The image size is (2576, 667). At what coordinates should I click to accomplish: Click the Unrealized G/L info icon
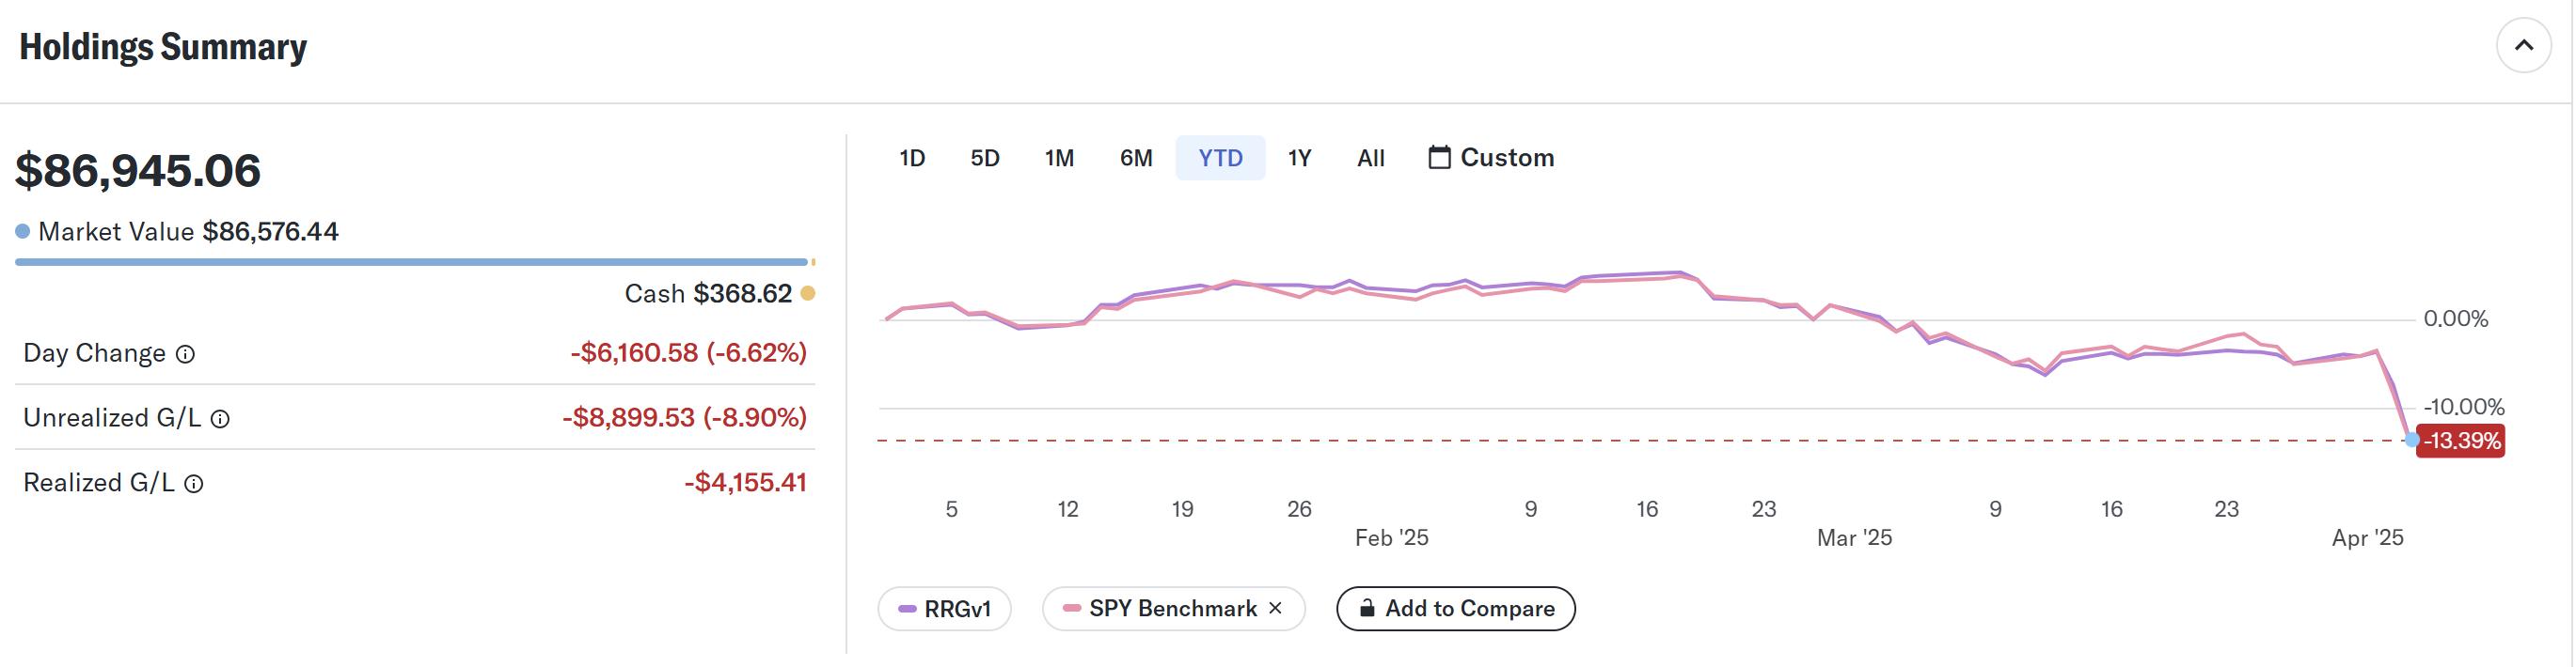pyautogui.click(x=220, y=419)
